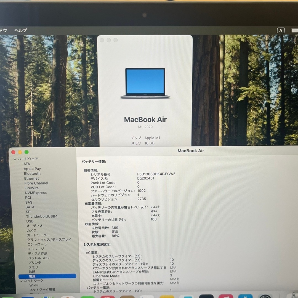The image size is (298, 298).
Task: Select PCI in the sidebar
Action: coord(28,198)
